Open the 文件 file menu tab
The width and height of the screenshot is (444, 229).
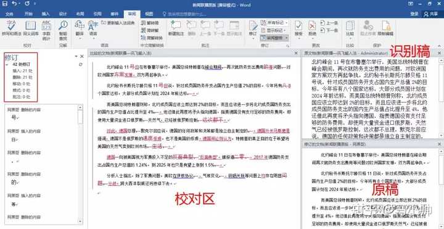9,14
